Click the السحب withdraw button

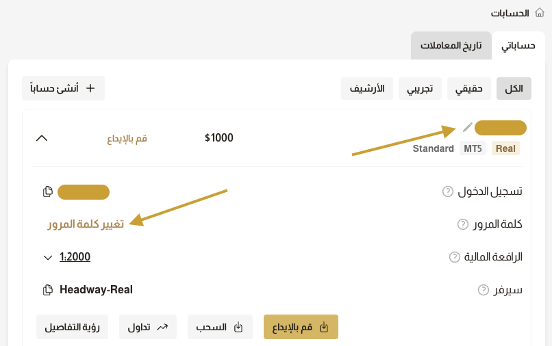pos(221,327)
